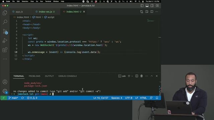This screenshot has width=214, height=120.
Task: Toggle primary side bar layout icon
Action: [x=142, y=6]
